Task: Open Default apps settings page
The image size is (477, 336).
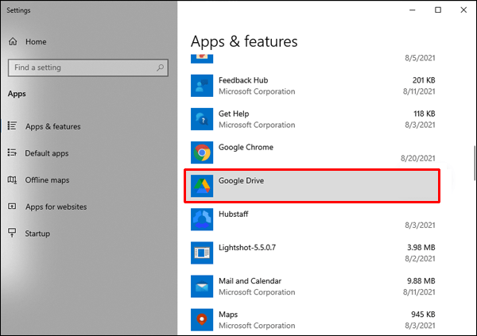Action: (x=47, y=153)
